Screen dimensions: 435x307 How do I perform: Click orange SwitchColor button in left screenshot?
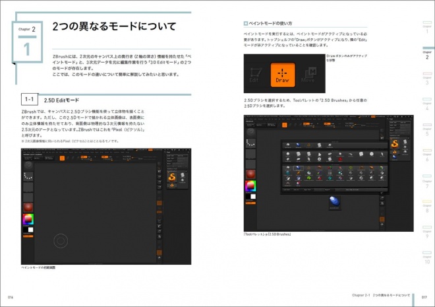click(x=28, y=236)
